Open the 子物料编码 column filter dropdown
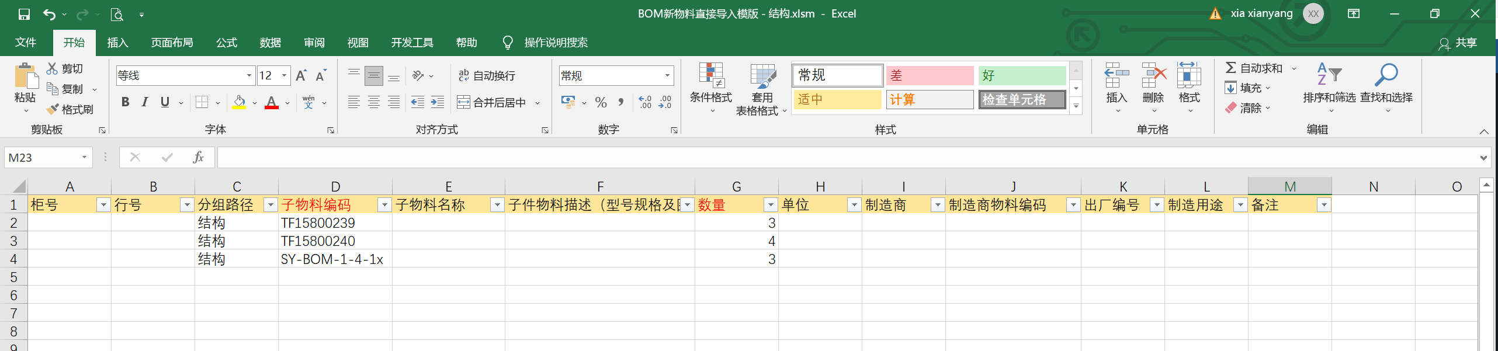This screenshot has height=351, width=1498. 384,205
